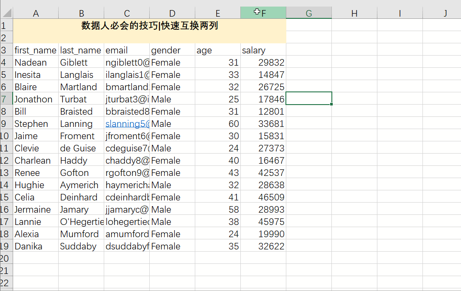Select the cell containing Turbat

[81, 99]
